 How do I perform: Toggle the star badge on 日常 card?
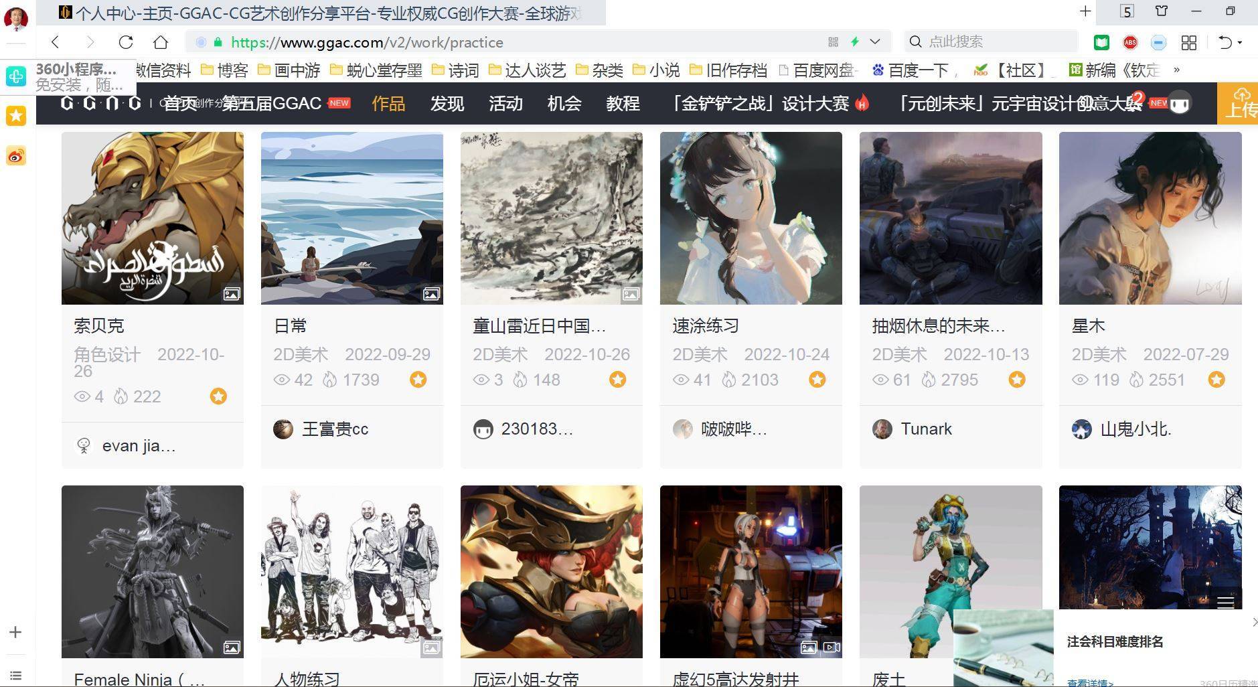418,380
